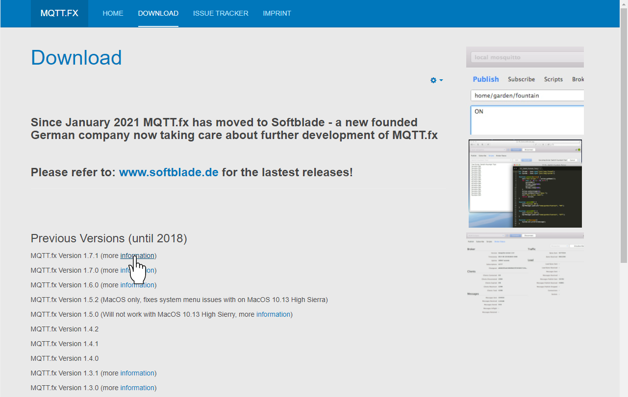
Task: Go to the HOME menu item
Action: pos(113,14)
